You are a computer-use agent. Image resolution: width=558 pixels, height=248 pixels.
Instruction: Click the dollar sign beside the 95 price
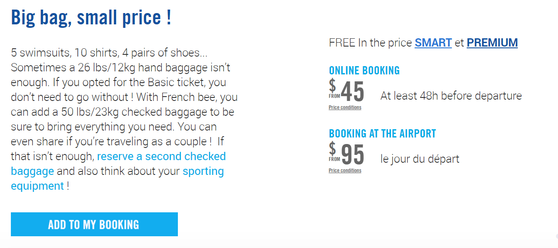332,148
